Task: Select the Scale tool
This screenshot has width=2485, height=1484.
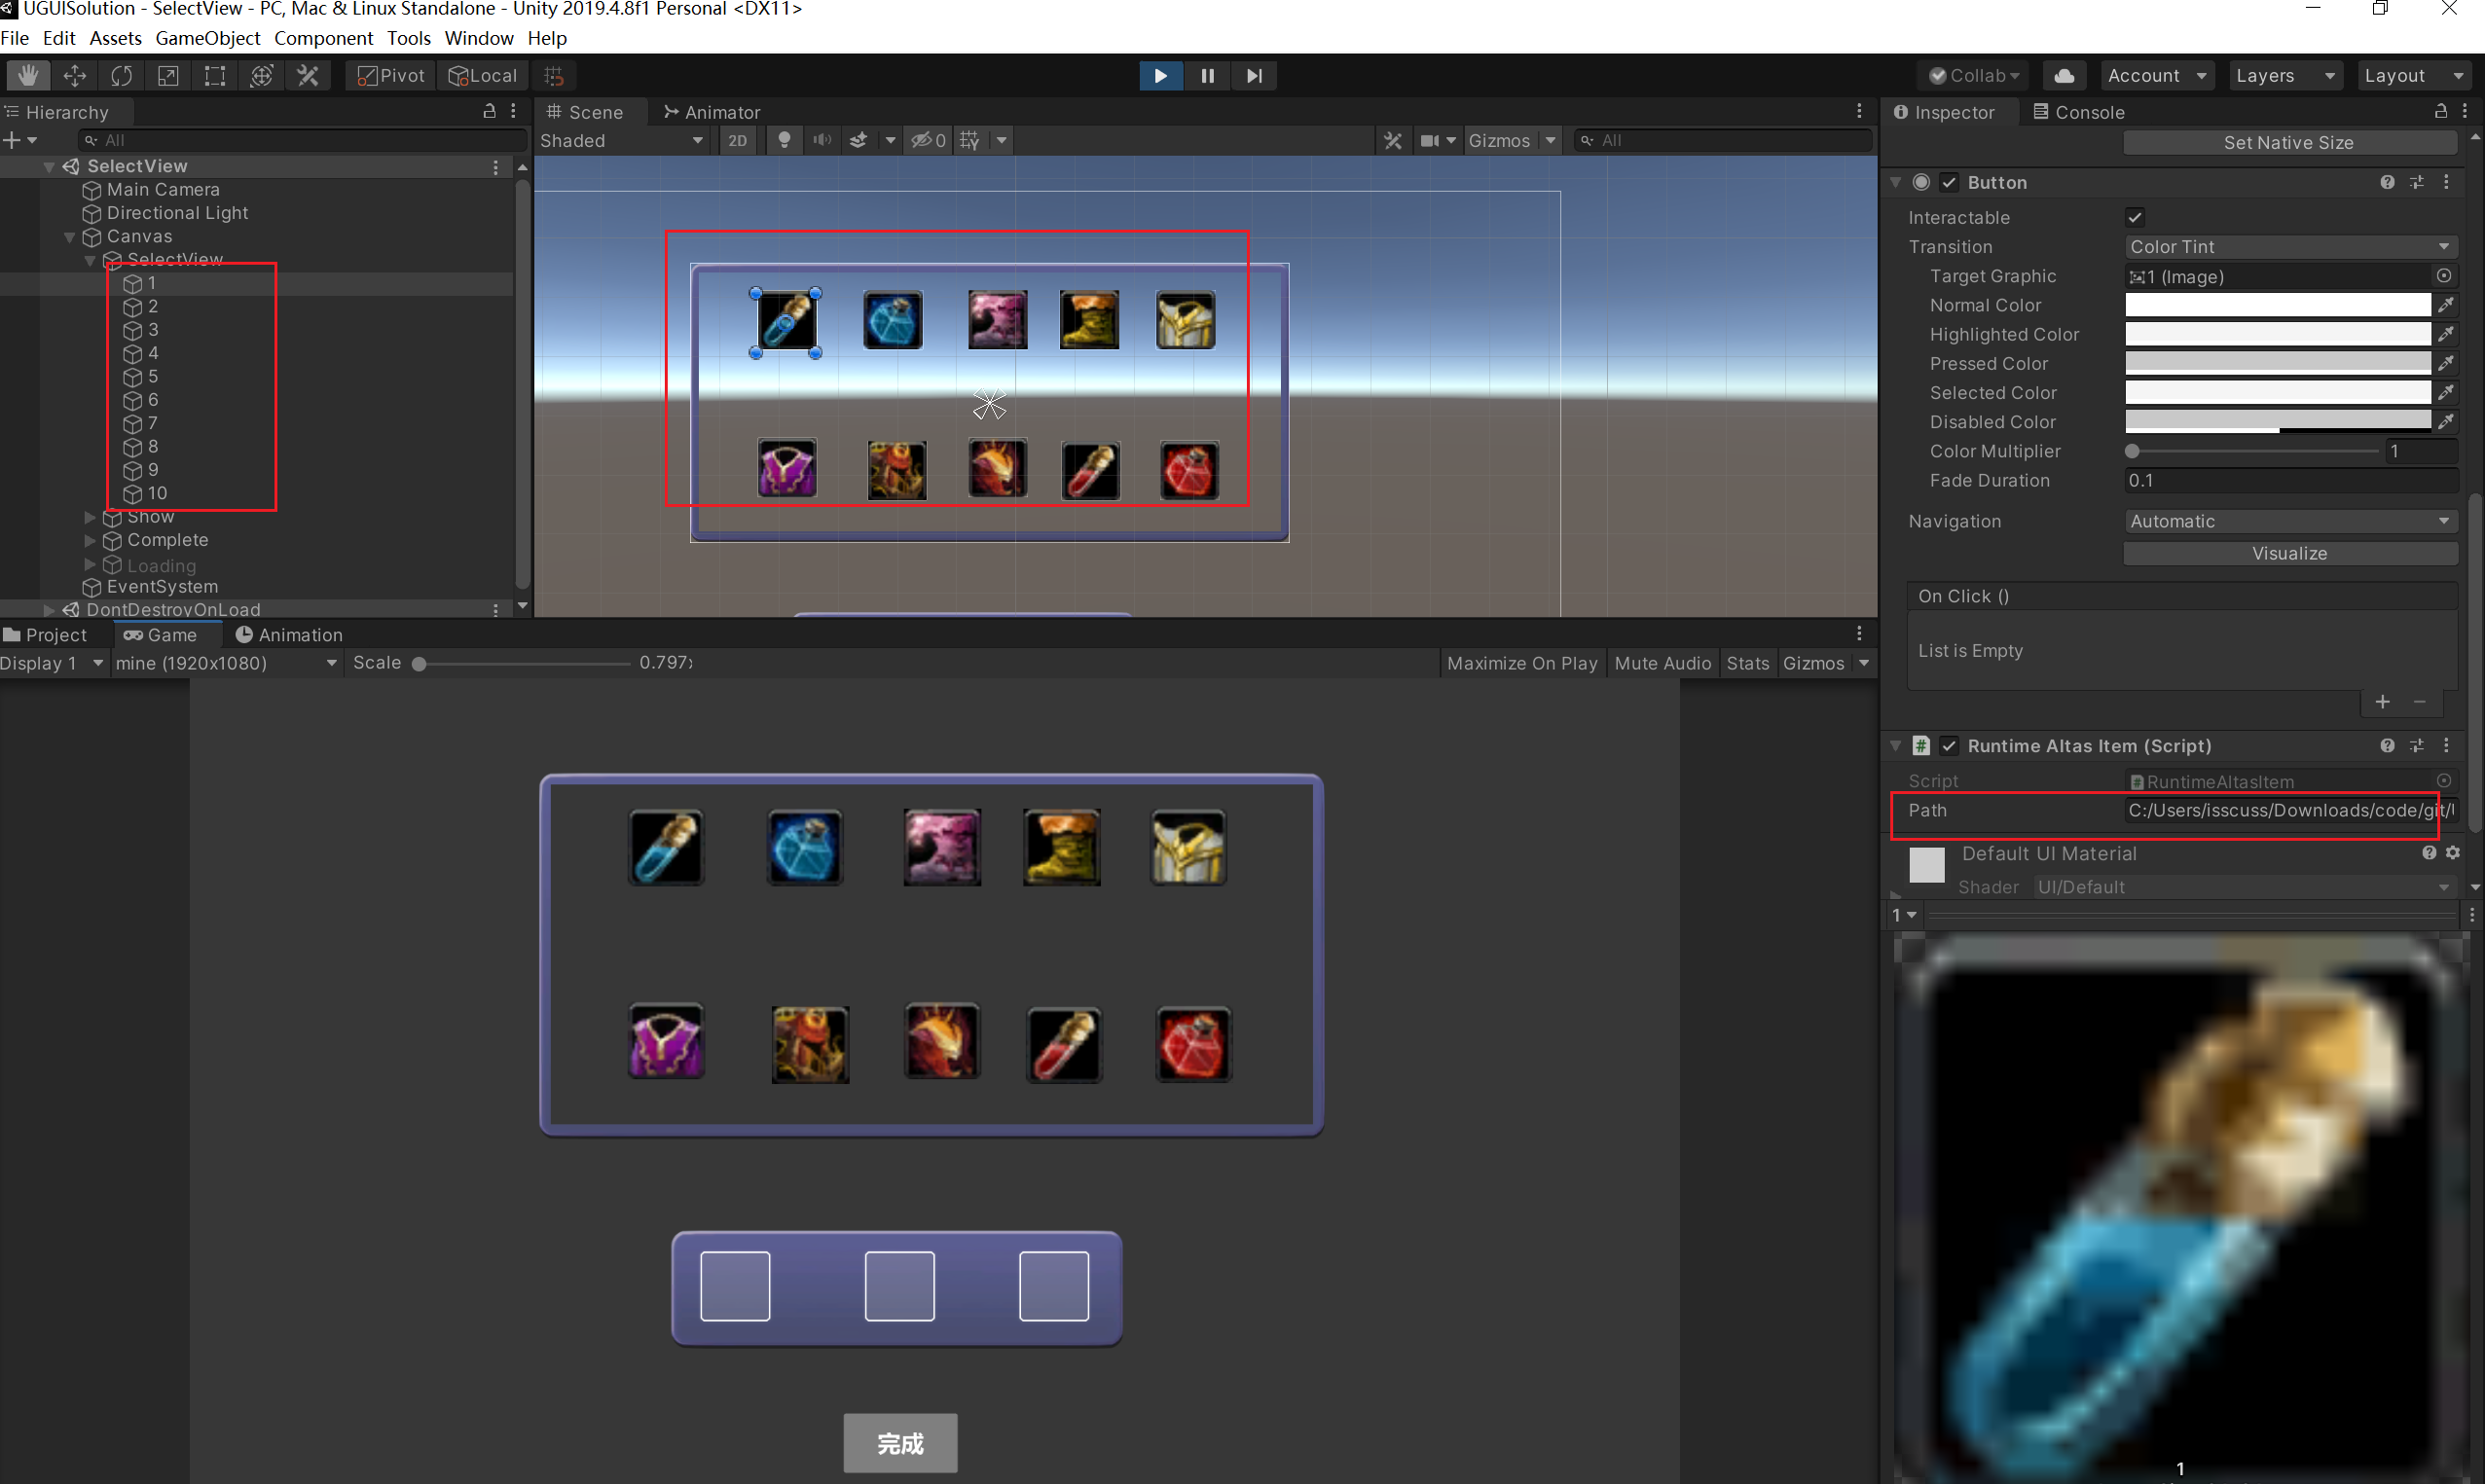Action: click(x=168, y=76)
